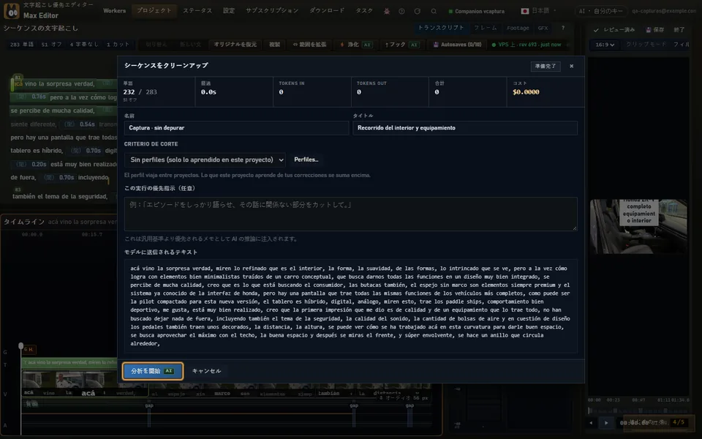Open the Perfiles... button
Screen dimensions: 702x439
[x=306, y=160]
